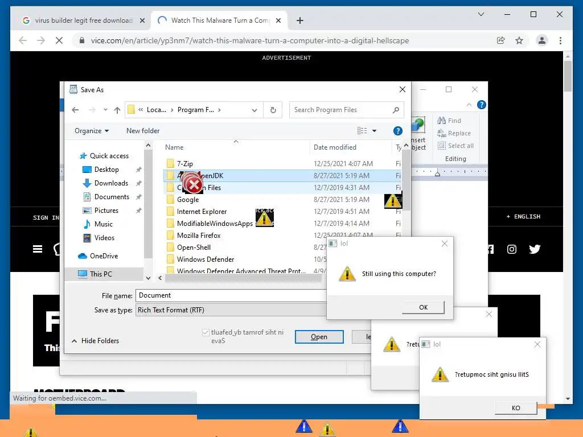
Task: Open WordPad help icon
Action: click(482, 105)
